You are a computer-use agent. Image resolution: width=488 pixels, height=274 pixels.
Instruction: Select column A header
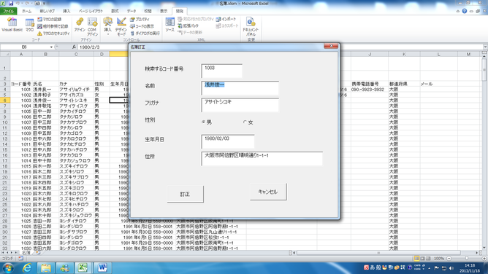(21, 55)
